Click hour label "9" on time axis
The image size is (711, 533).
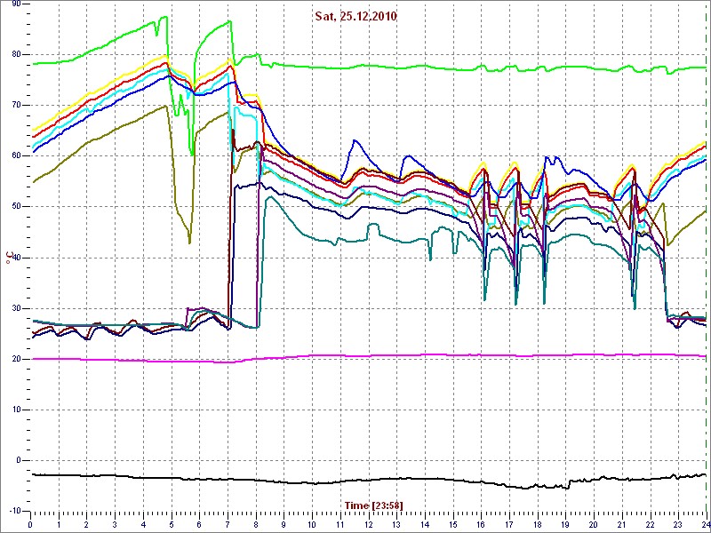(x=284, y=524)
